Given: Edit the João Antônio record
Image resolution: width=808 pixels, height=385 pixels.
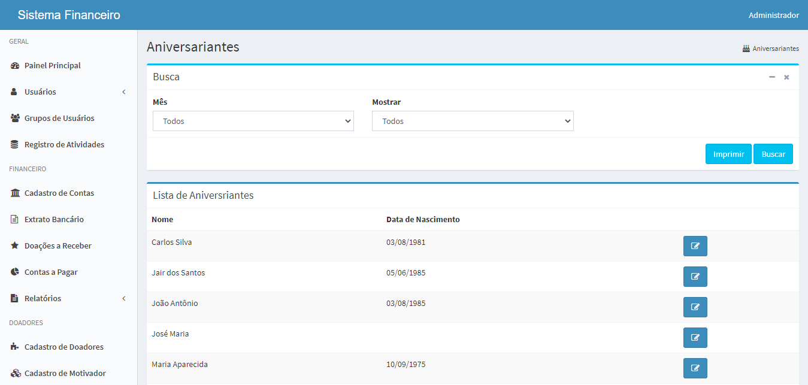Looking at the screenshot, I should point(695,307).
